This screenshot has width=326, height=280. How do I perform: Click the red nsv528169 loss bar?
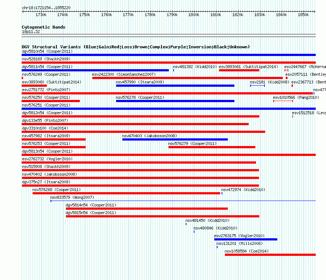(168, 63)
